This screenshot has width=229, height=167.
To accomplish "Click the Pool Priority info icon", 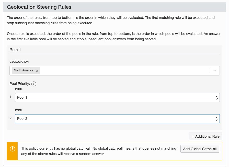I will (34, 84).
